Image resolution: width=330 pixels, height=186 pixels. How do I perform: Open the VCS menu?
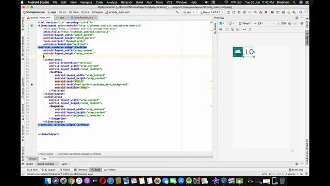[169, 2]
